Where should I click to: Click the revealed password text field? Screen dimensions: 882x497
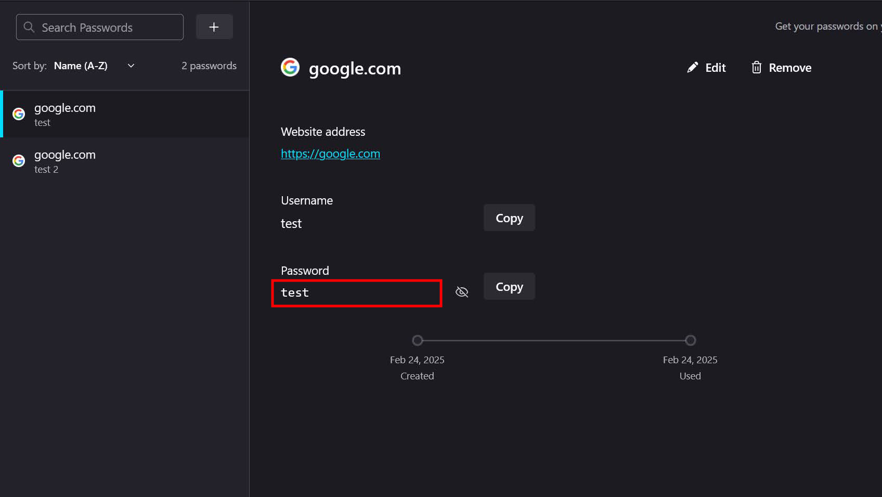(x=356, y=293)
